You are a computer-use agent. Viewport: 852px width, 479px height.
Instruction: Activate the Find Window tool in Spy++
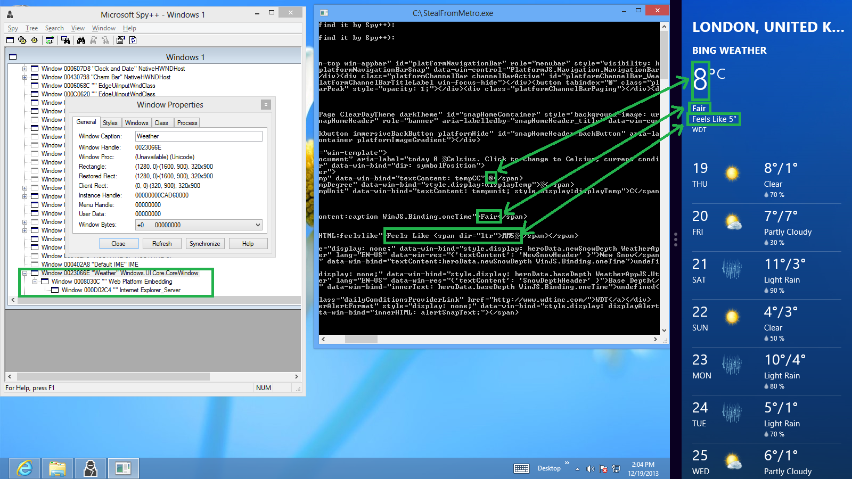tap(65, 40)
